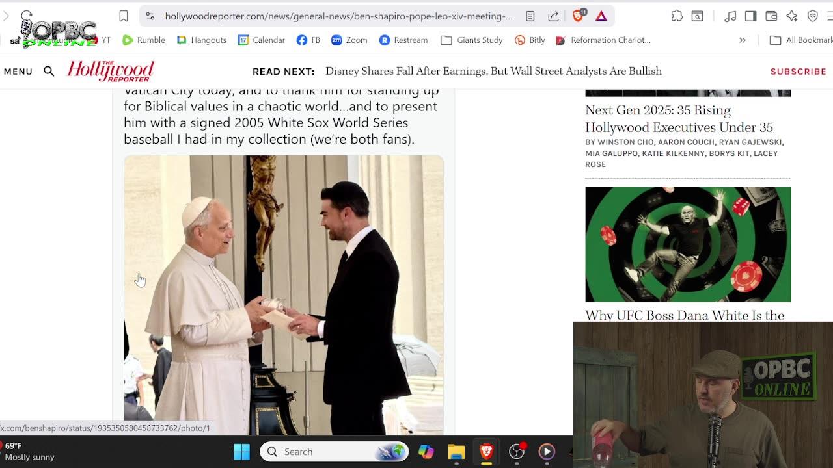Open the Disney Shares Fall headline
833x468 pixels.
pyautogui.click(x=495, y=71)
